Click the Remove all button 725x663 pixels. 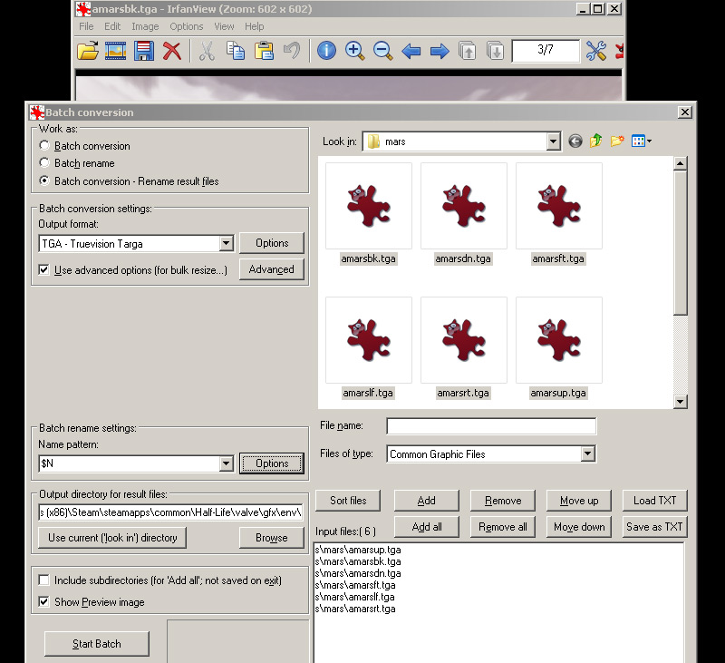tap(503, 527)
